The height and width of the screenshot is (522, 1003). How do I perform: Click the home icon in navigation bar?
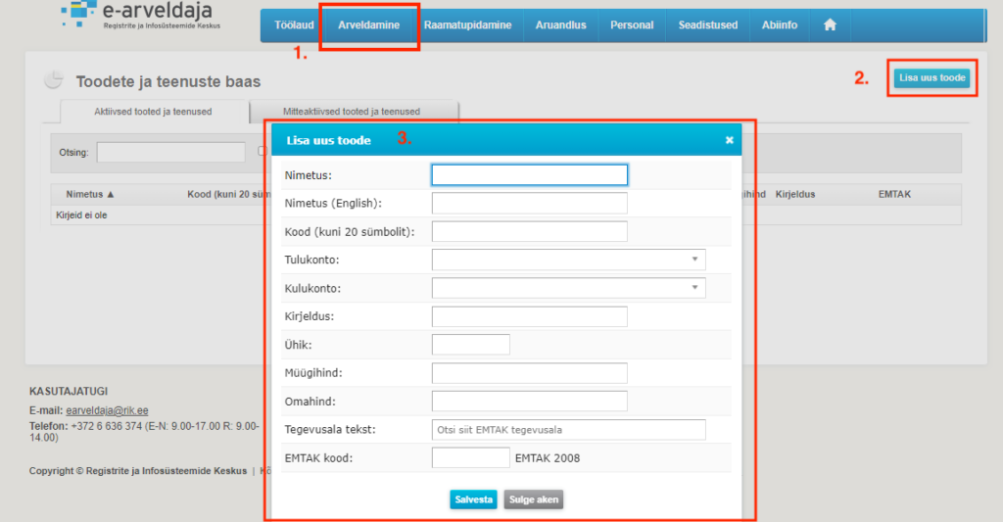[x=830, y=25]
